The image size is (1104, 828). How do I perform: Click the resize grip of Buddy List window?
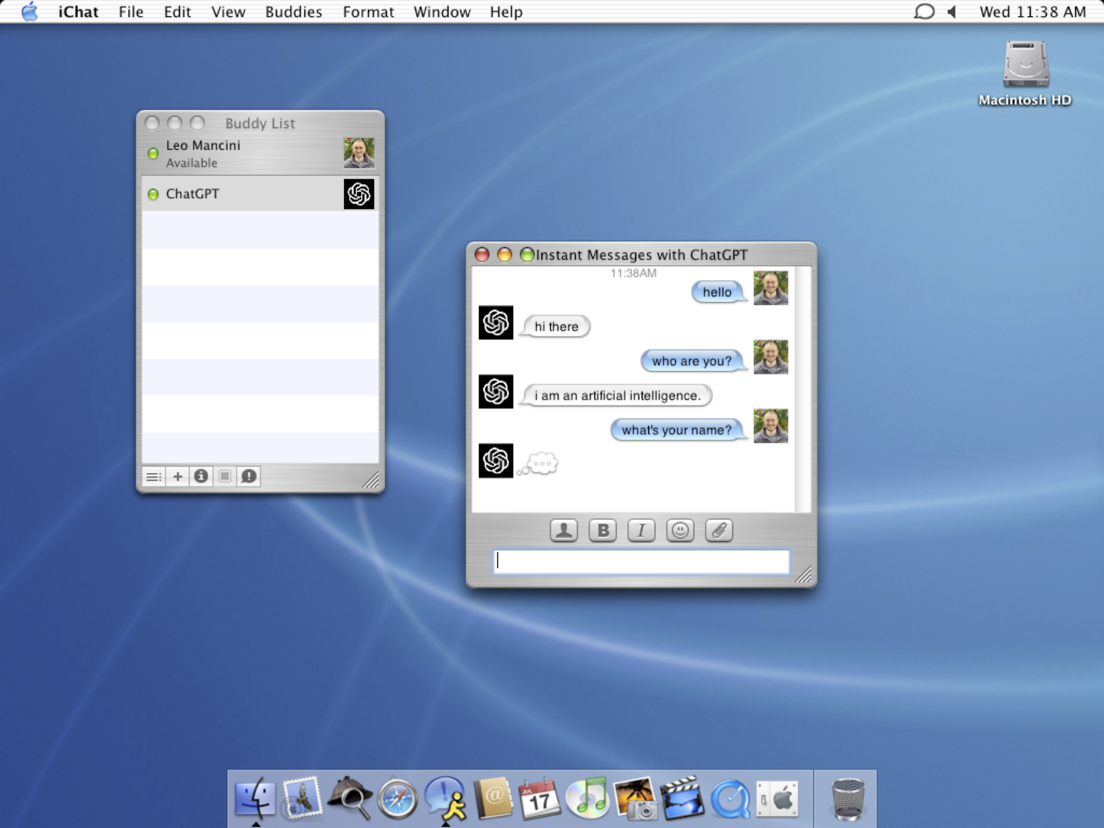(x=371, y=480)
